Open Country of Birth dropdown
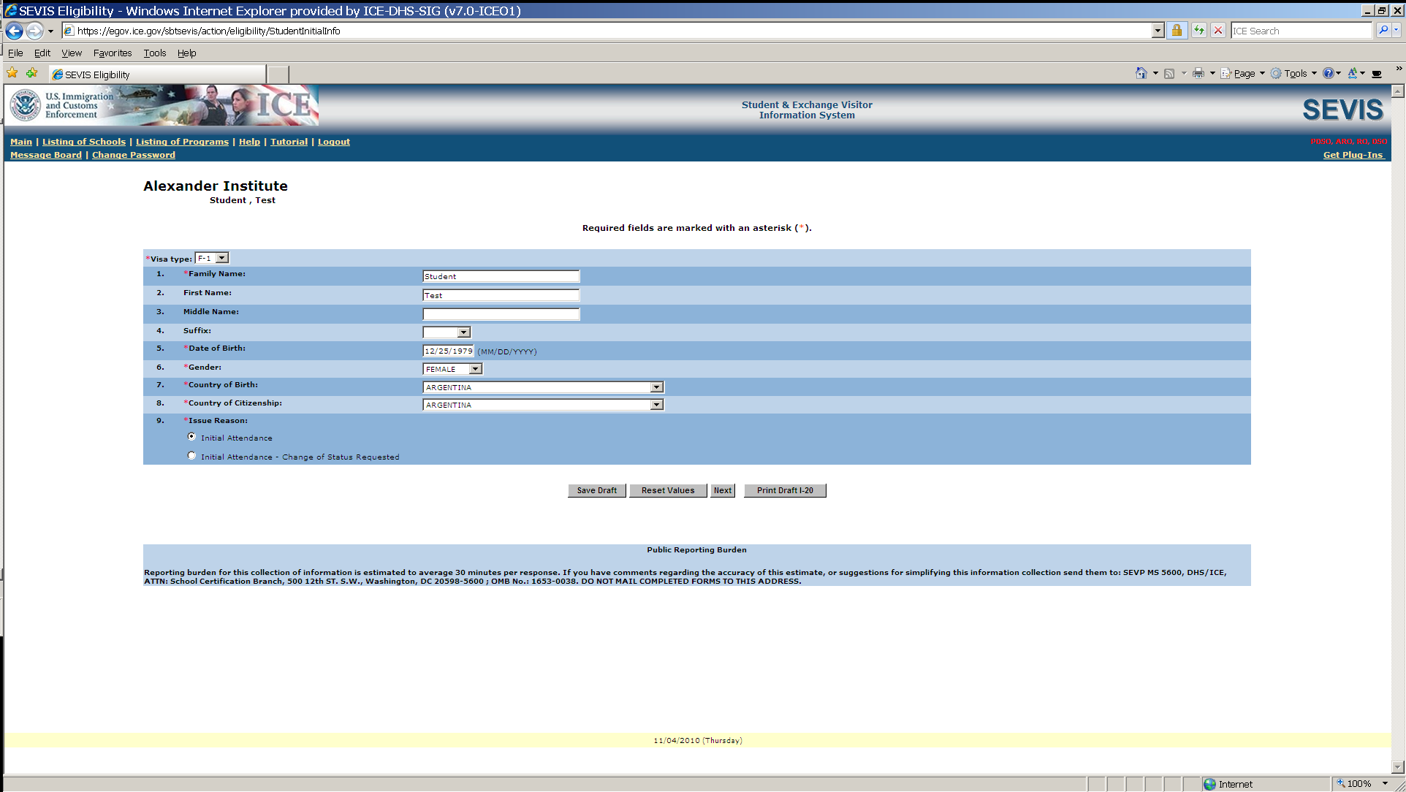This screenshot has height=792, width=1406. [x=656, y=387]
